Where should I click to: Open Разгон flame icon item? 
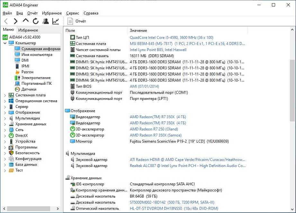(x=17, y=72)
